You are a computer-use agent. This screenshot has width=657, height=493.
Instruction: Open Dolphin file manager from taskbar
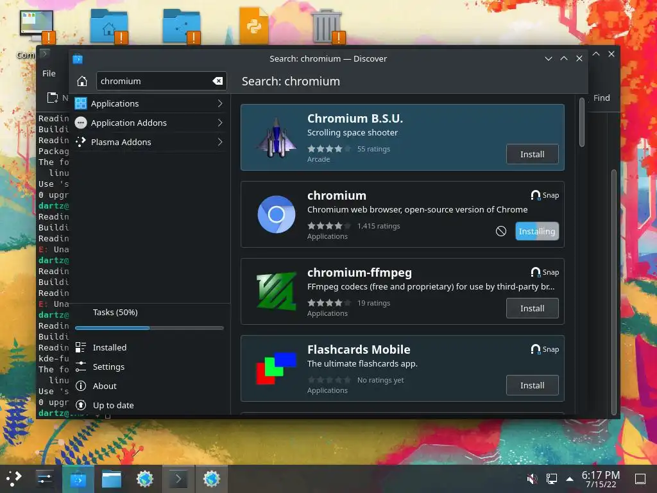(112, 478)
